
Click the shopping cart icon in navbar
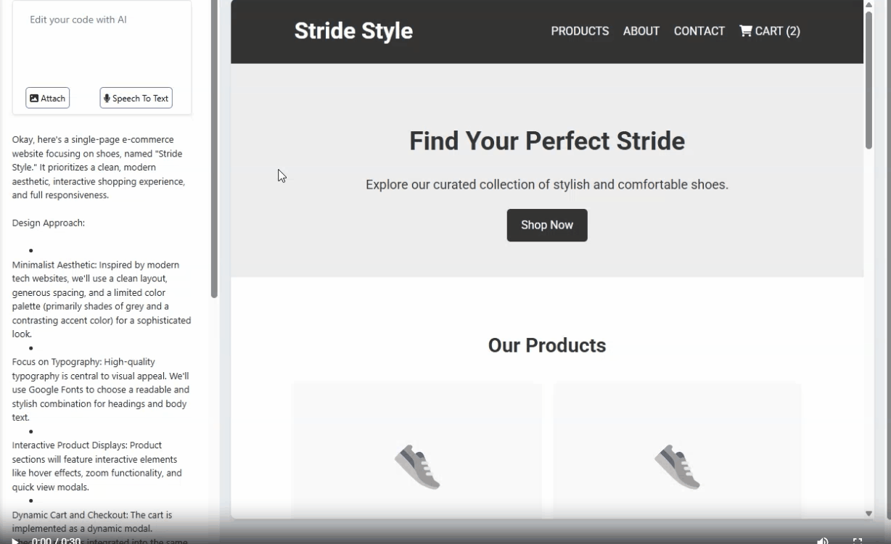pos(745,30)
